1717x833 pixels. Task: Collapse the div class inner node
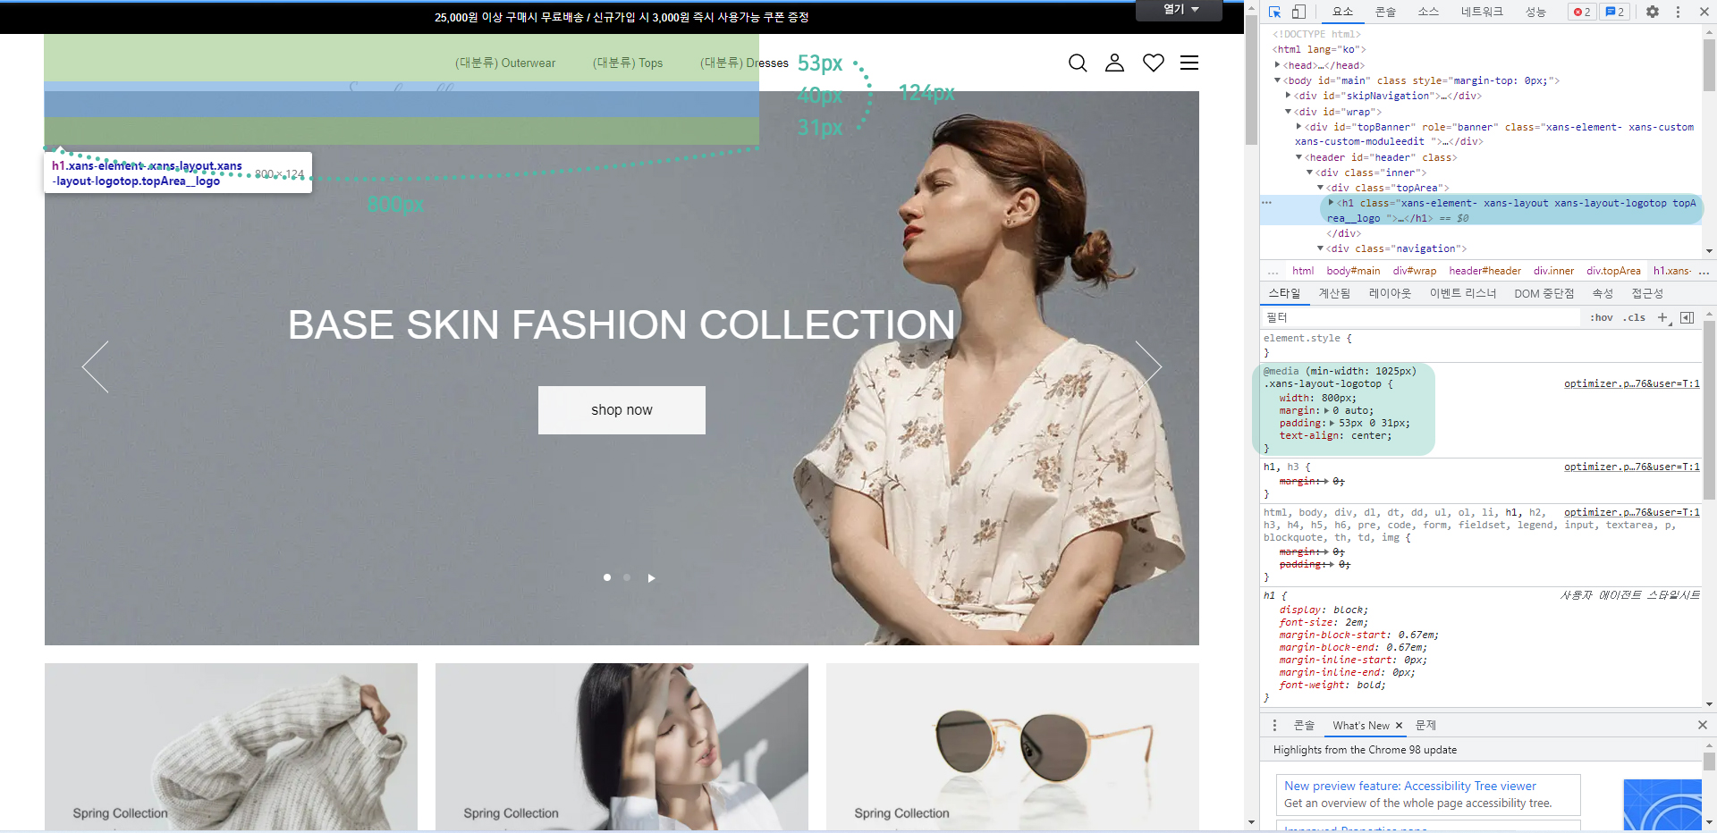click(x=1310, y=172)
